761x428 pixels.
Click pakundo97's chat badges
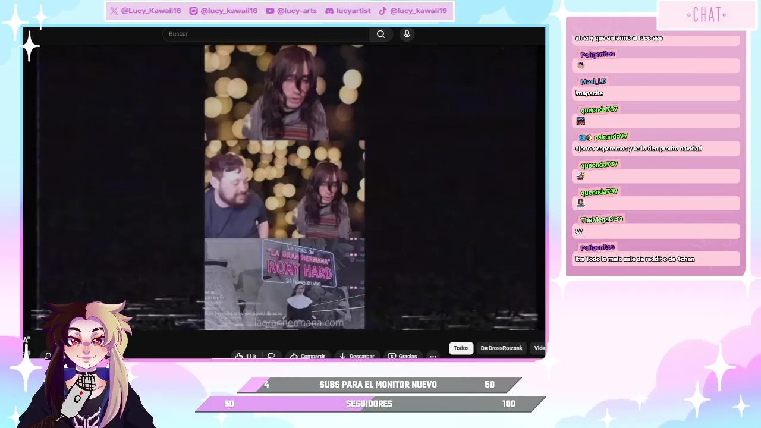pyautogui.click(x=586, y=137)
